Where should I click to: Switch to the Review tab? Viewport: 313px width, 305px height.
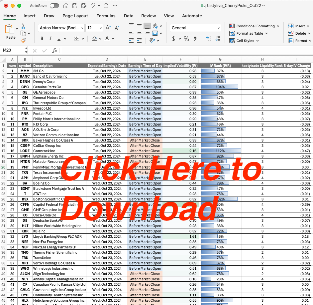click(x=149, y=16)
